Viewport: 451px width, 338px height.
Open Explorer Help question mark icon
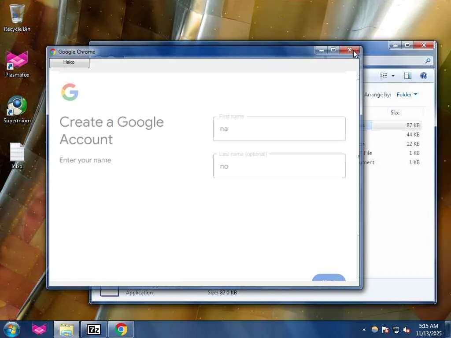[423, 76]
